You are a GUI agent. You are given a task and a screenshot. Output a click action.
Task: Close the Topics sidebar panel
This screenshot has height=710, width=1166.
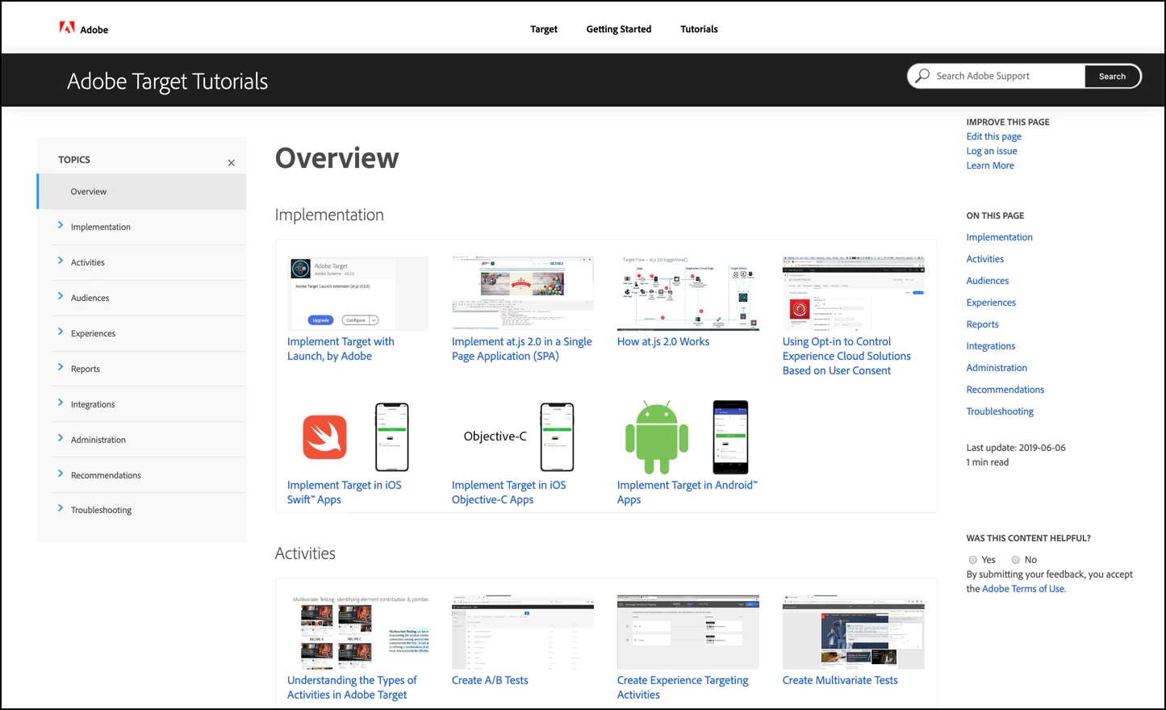(231, 161)
